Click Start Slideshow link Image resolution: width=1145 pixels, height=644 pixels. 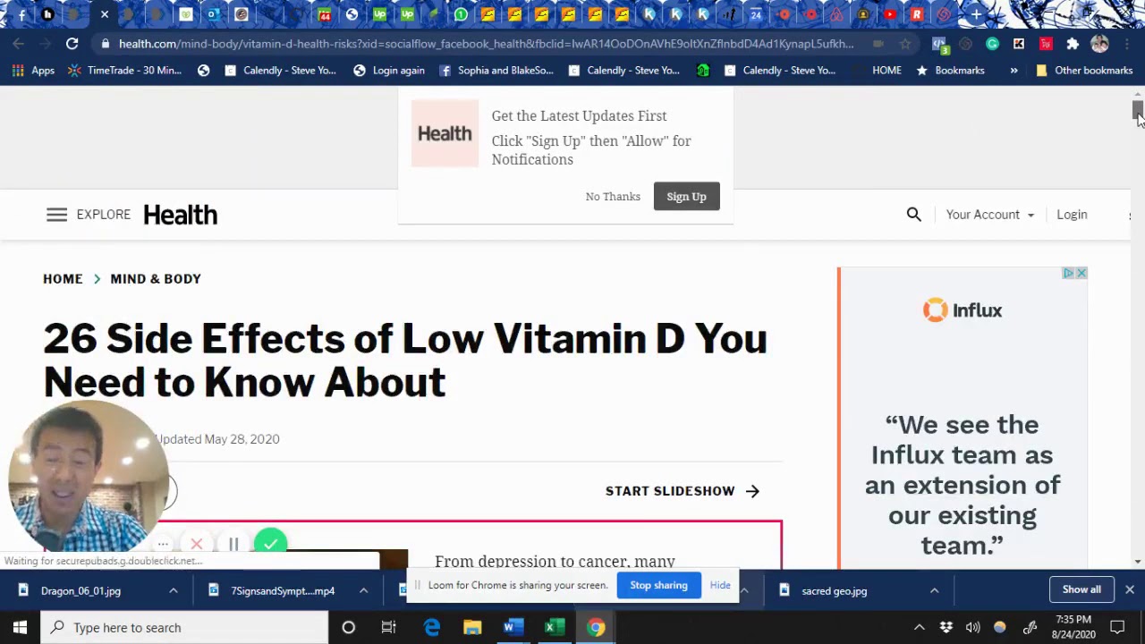[682, 491]
